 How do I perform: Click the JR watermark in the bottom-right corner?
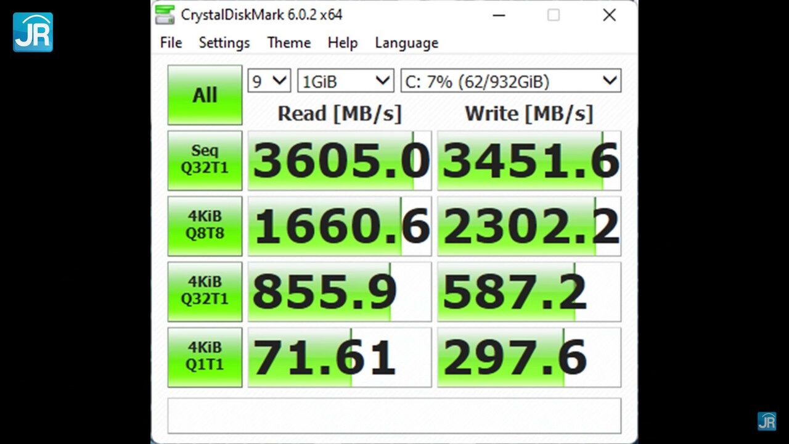coord(768,422)
